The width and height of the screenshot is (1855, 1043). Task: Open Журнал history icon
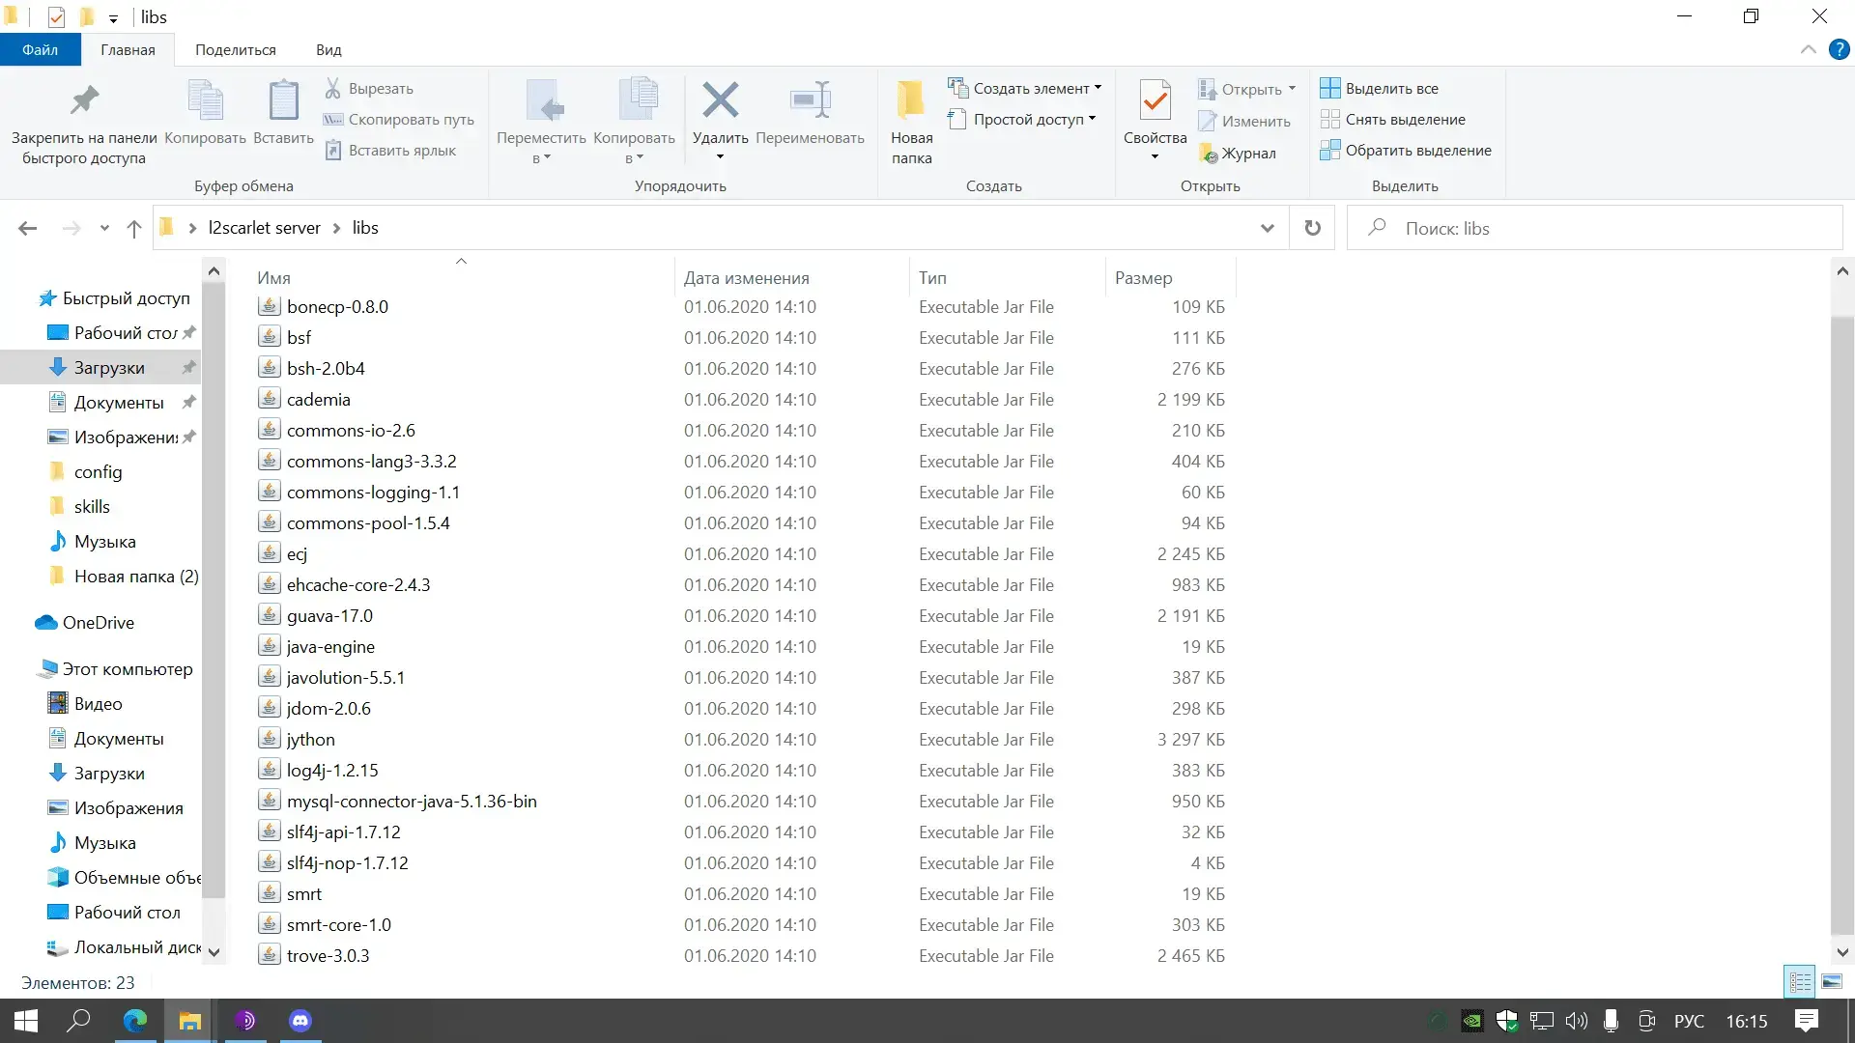pyautogui.click(x=1208, y=153)
